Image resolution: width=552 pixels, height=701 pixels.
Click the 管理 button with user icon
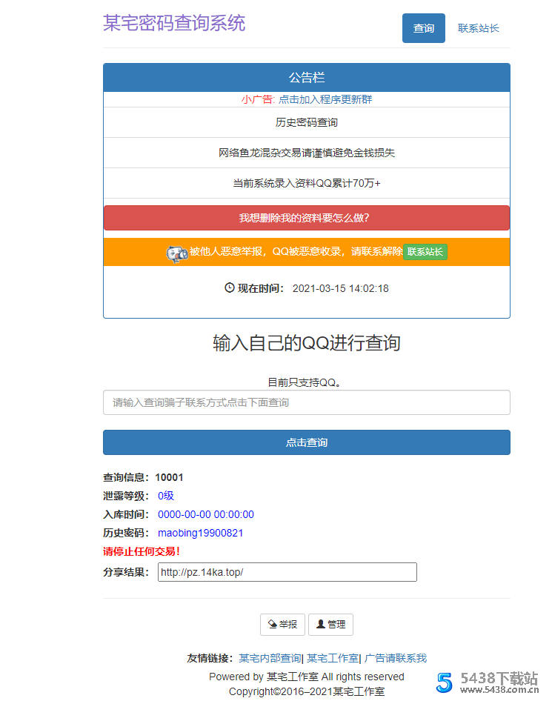330,624
